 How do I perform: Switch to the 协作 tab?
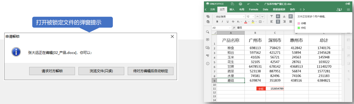pos(292,10)
